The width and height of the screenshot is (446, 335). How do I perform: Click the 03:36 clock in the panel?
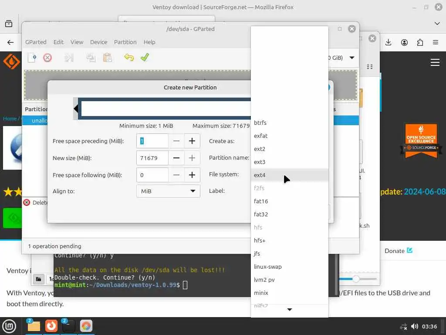coord(429,326)
